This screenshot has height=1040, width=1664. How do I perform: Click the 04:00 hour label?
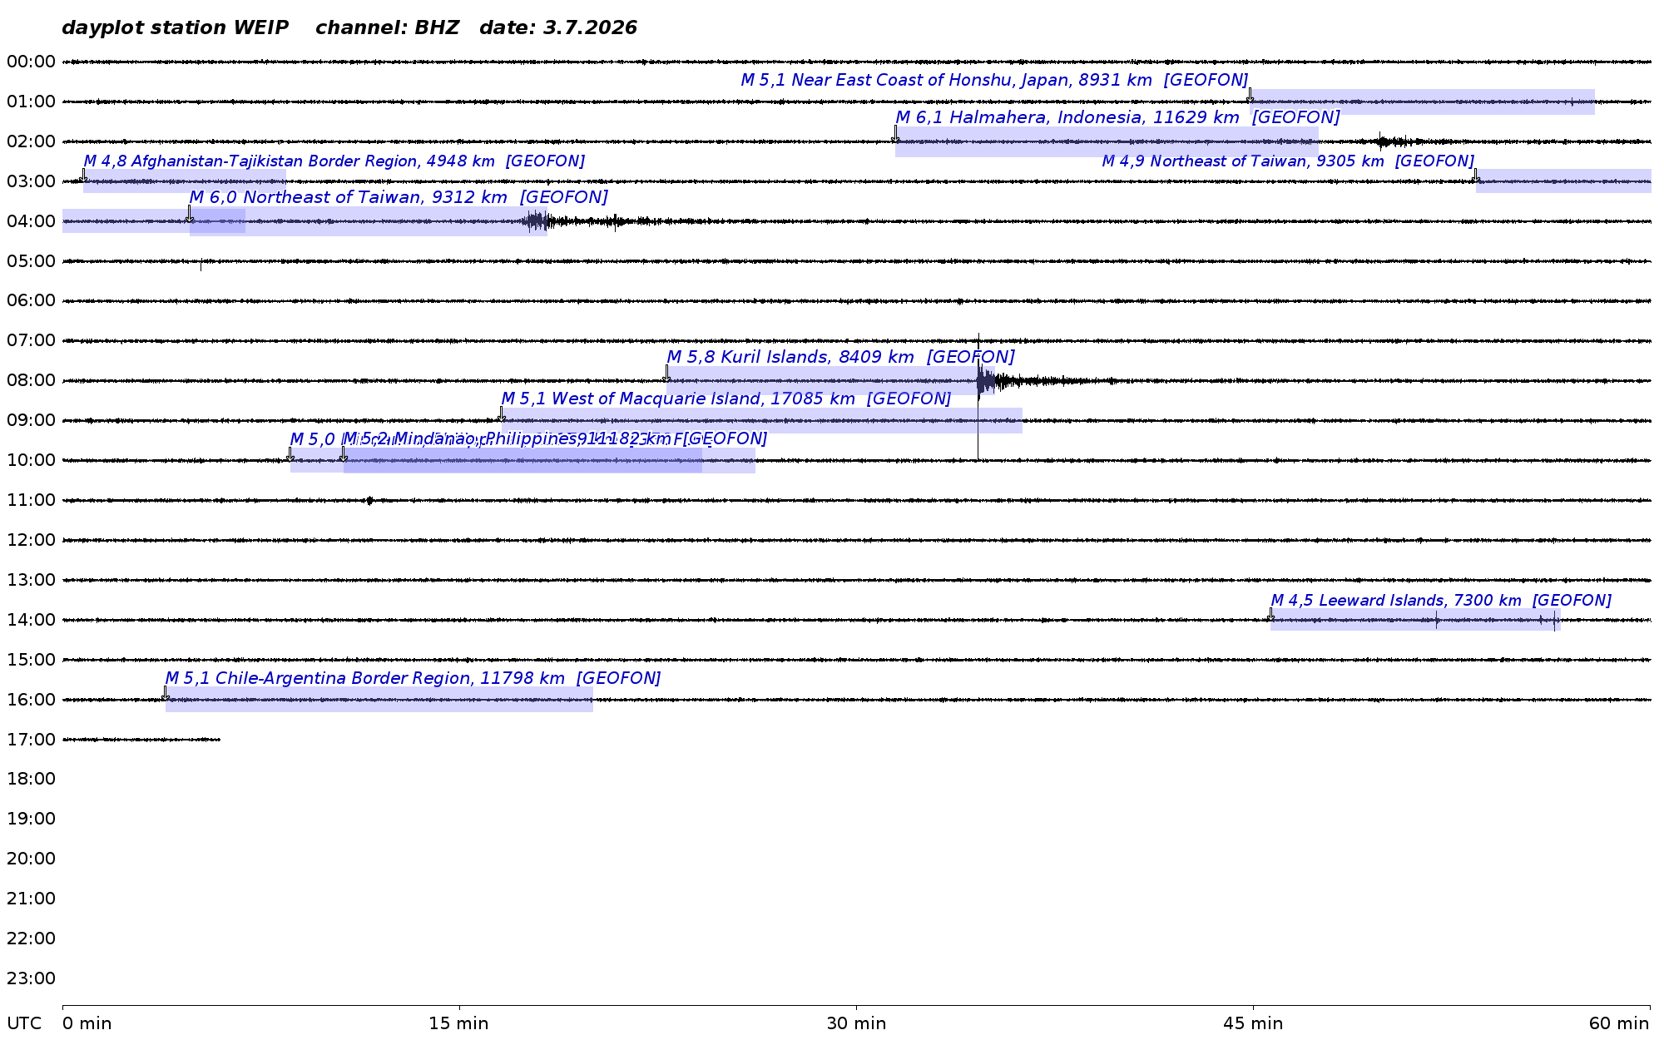pyautogui.click(x=31, y=221)
